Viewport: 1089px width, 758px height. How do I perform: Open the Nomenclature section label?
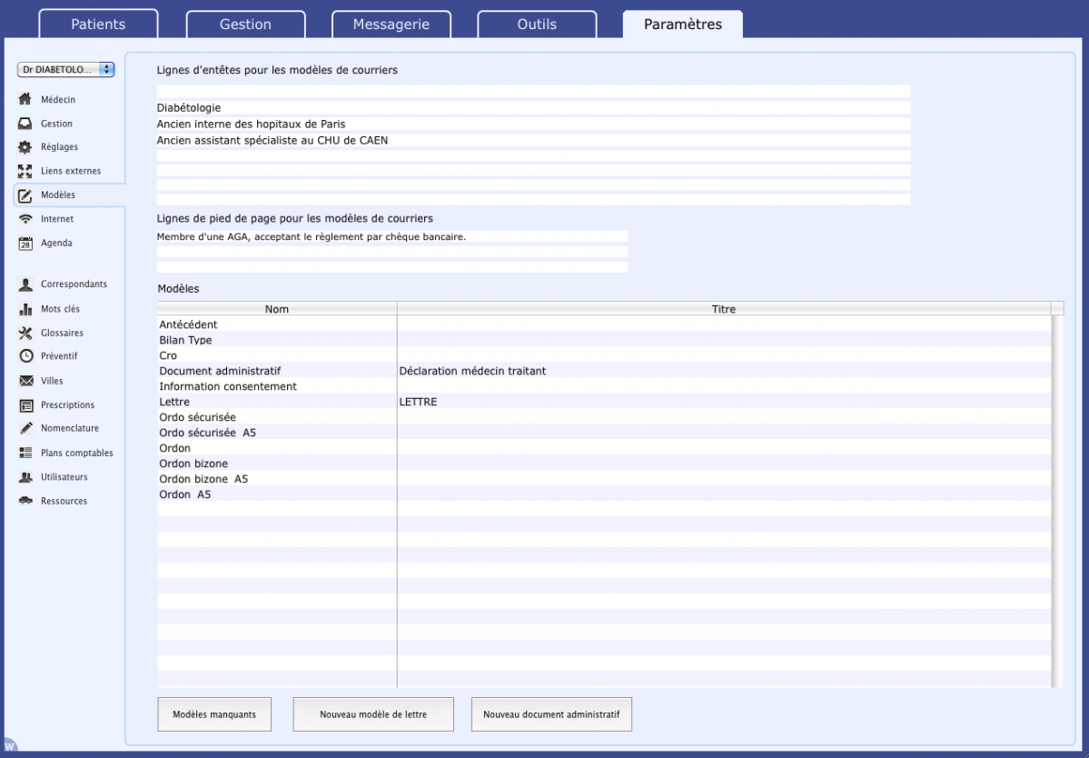(x=69, y=428)
